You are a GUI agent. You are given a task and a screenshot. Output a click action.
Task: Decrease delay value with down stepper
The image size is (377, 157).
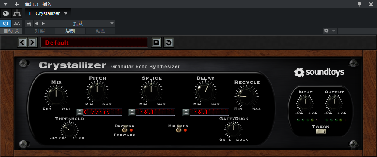186,114
